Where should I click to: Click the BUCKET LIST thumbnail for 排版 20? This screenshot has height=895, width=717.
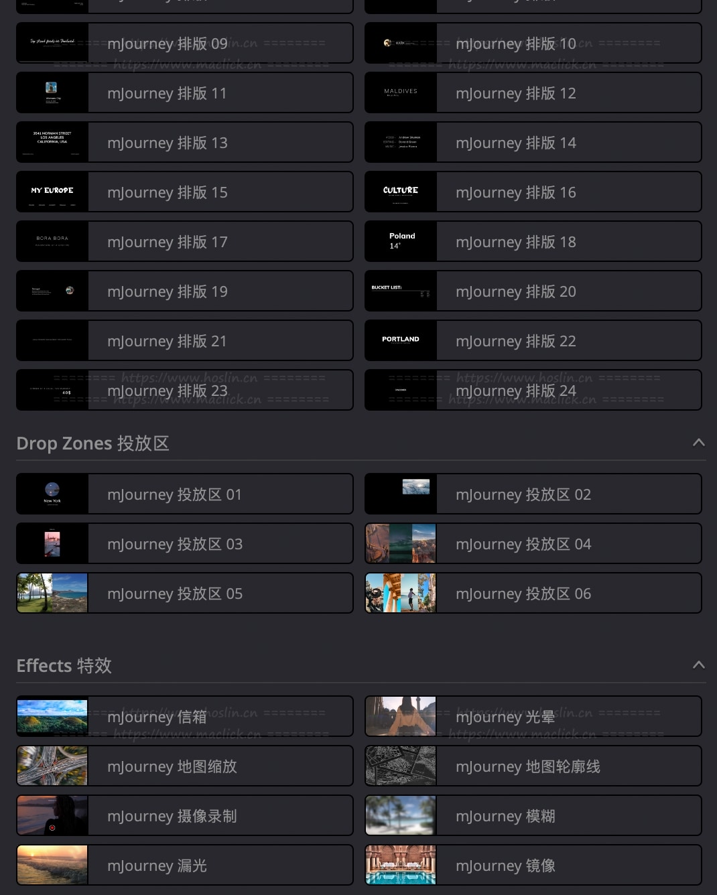tap(401, 291)
